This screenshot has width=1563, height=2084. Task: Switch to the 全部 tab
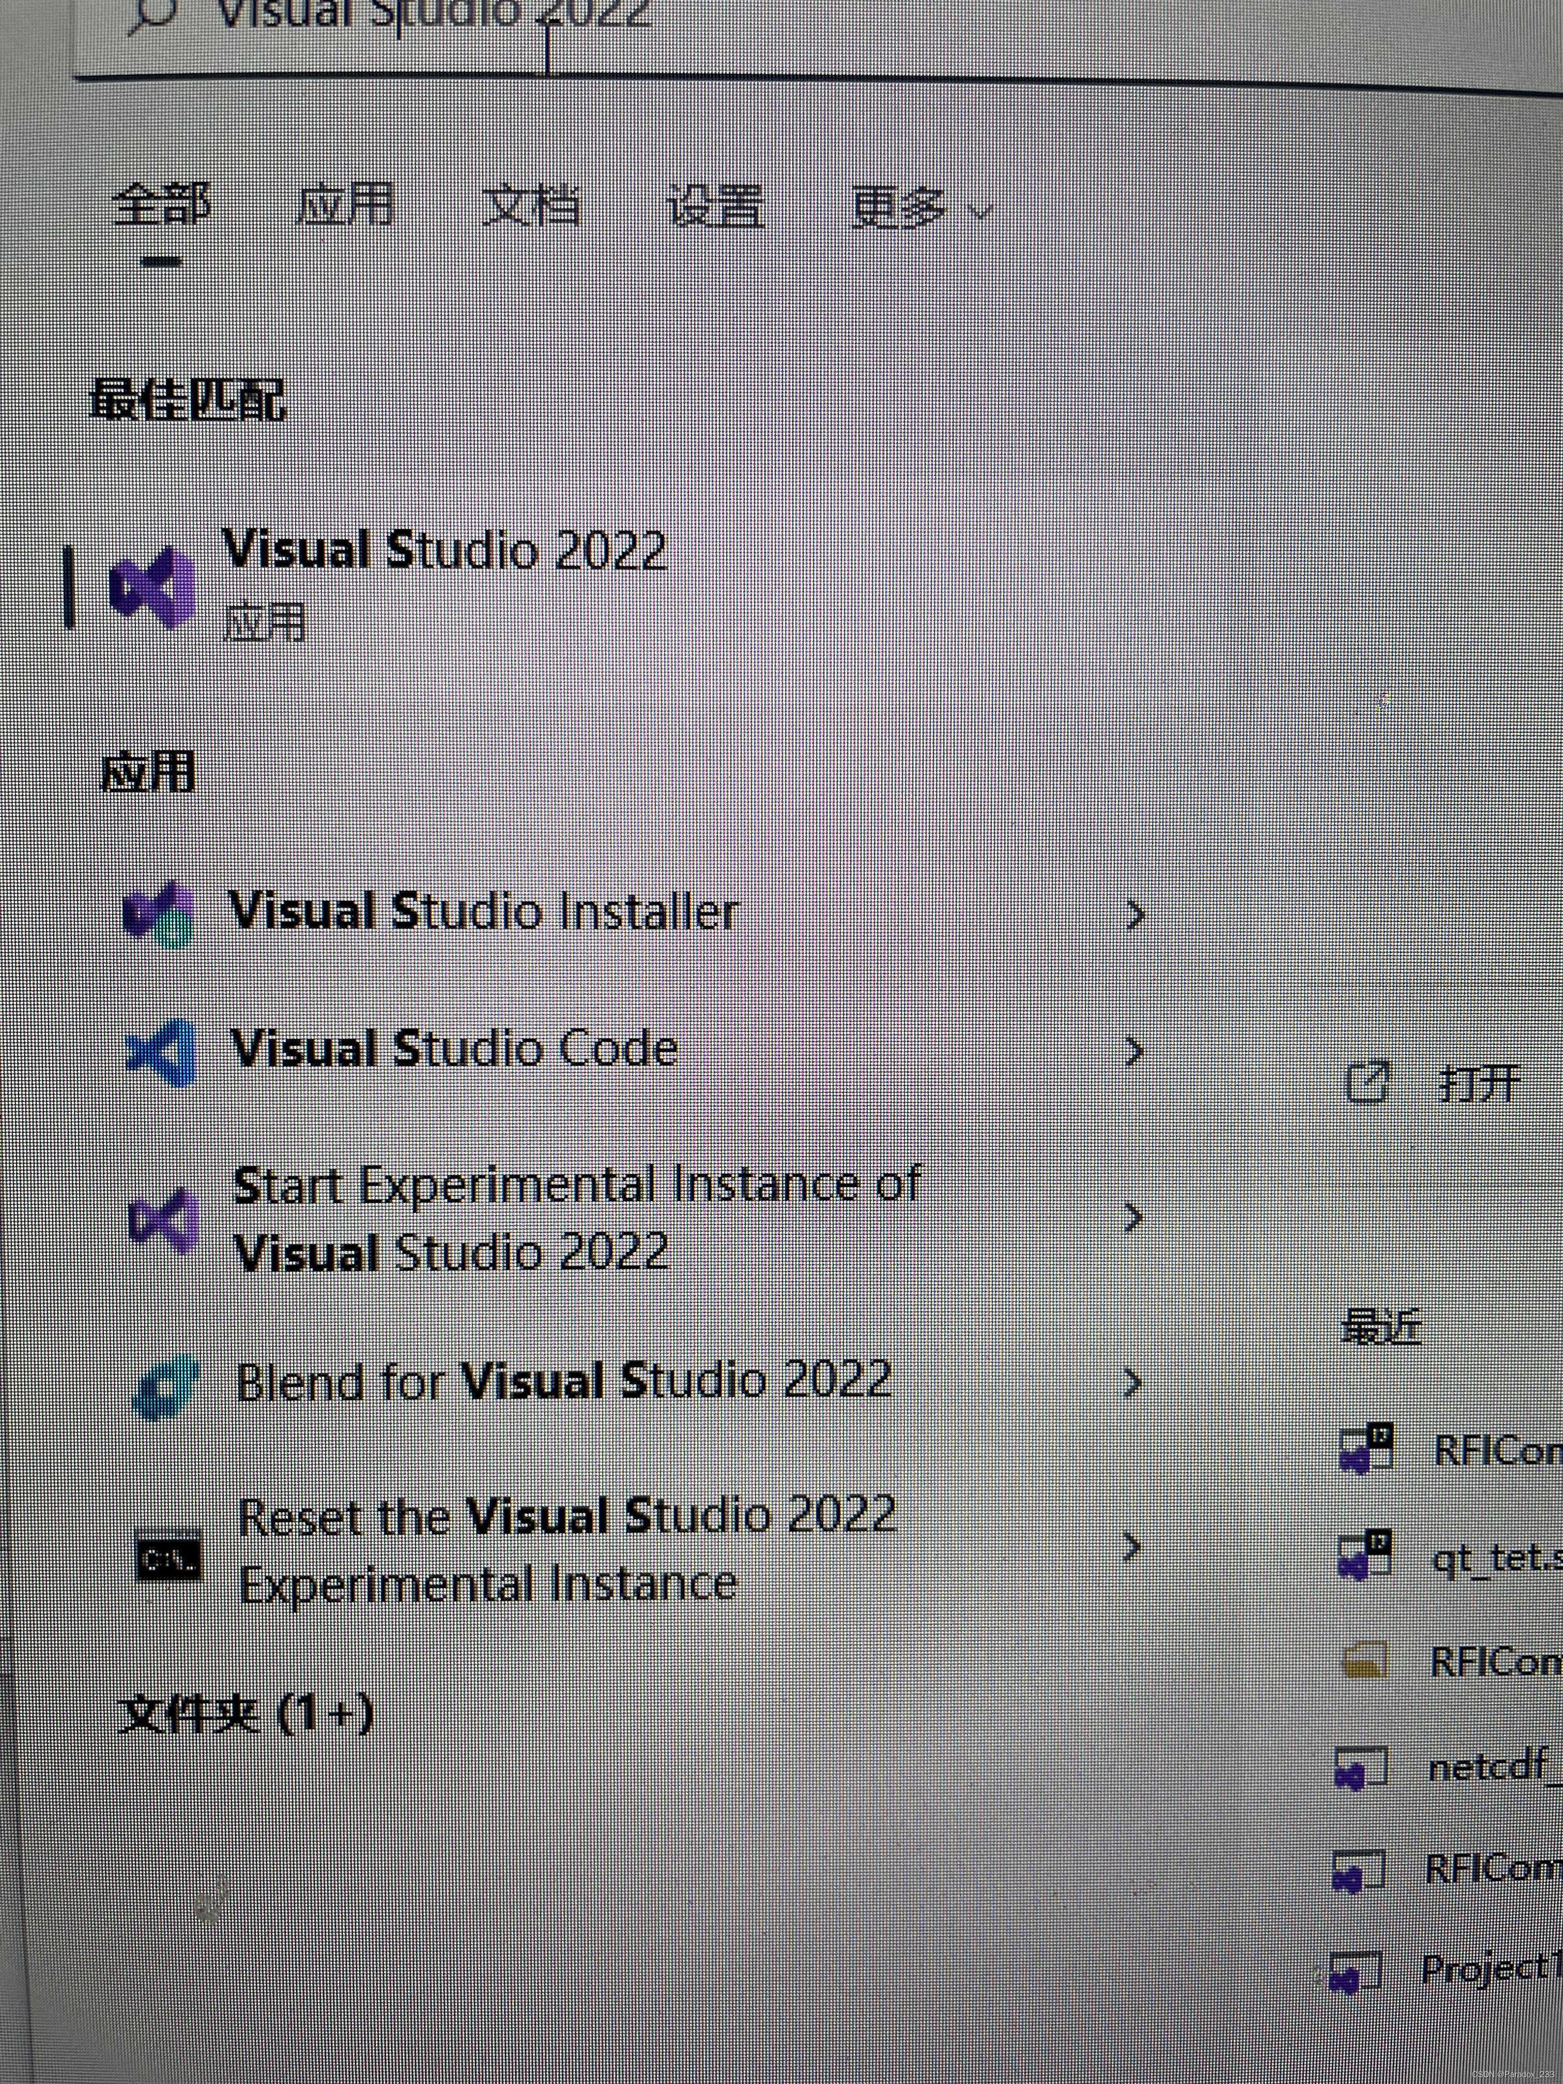(161, 205)
